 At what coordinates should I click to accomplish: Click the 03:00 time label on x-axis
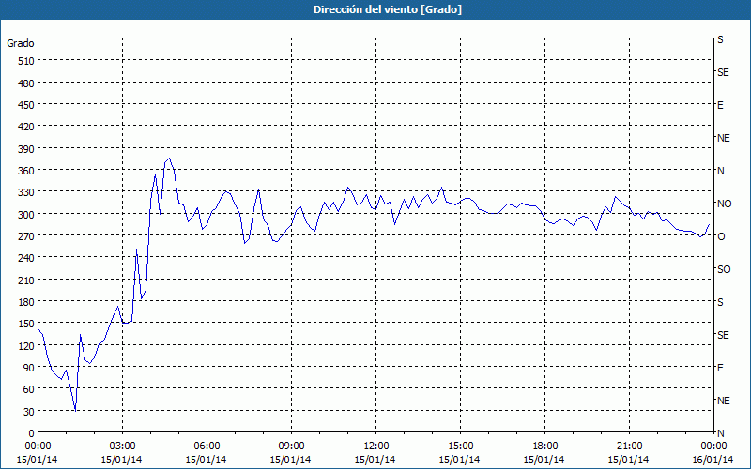pyautogui.click(x=122, y=446)
